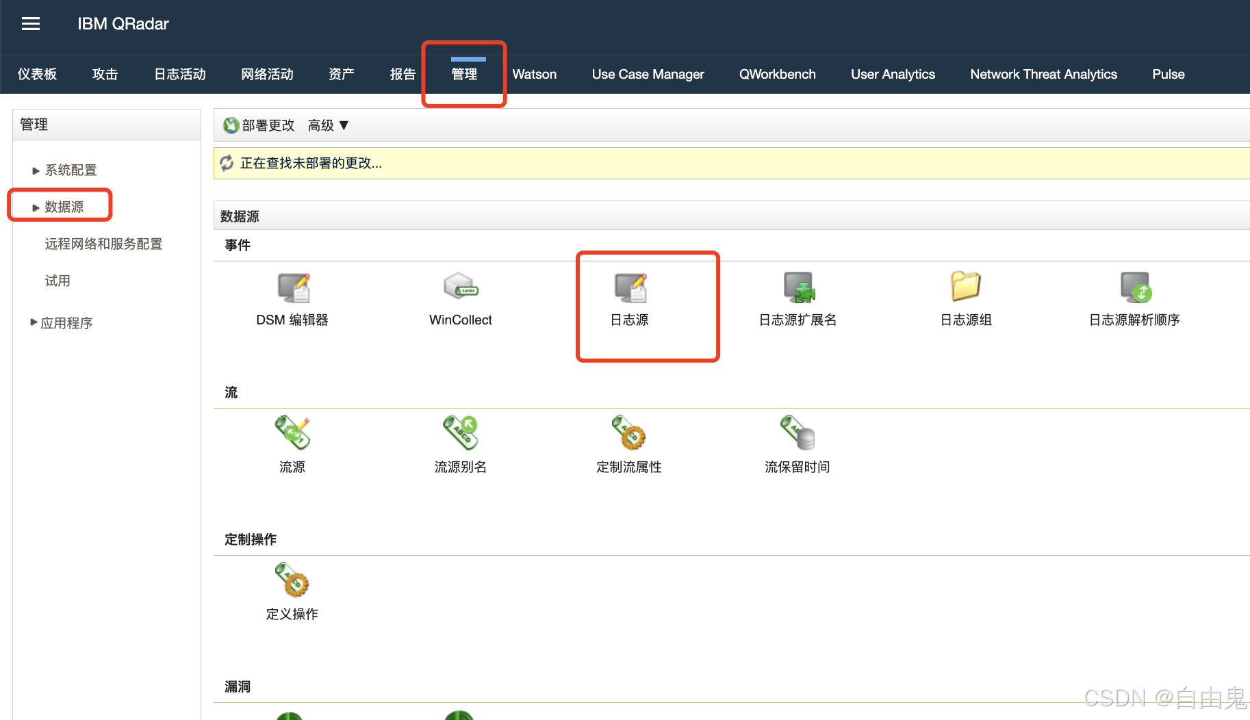Image resolution: width=1250 pixels, height=720 pixels.
Task: Switch to the Network Threat Analytics tab
Action: 1043,74
